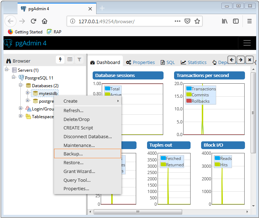Screen dimensions: 259x218
Task: Expand the Tablespaces node
Action: pos(20,116)
